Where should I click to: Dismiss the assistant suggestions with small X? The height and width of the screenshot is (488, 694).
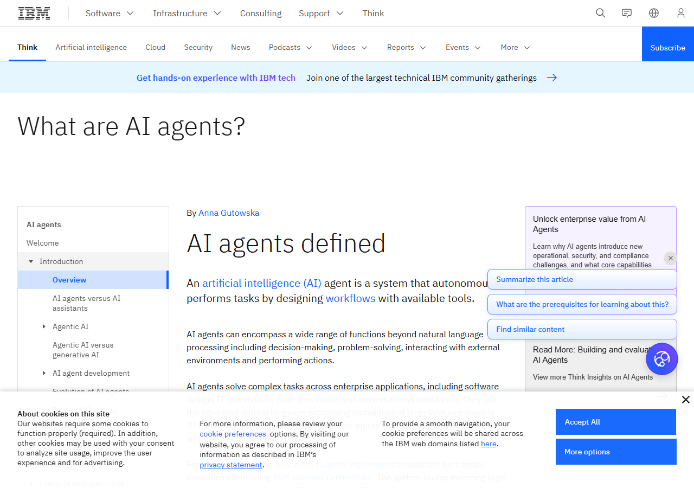click(671, 258)
